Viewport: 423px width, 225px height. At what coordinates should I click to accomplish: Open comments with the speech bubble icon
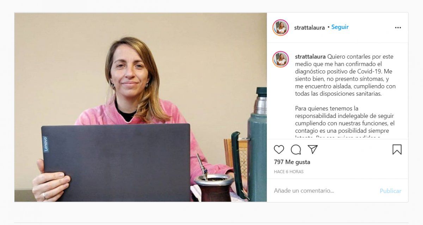click(x=296, y=150)
